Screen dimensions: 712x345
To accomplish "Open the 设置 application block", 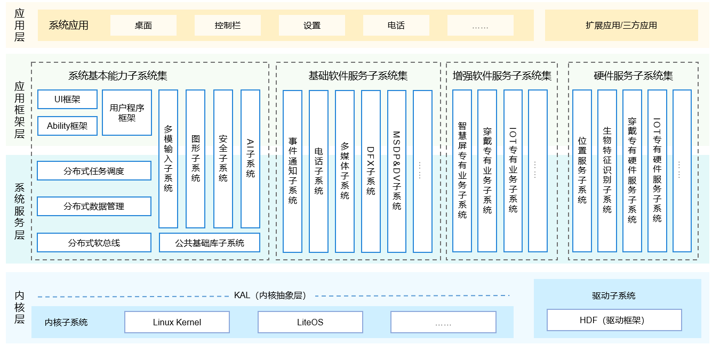I will tap(311, 24).
